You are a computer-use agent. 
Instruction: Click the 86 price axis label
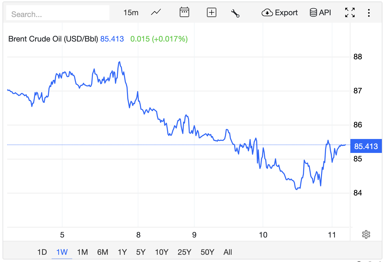[358, 125]
